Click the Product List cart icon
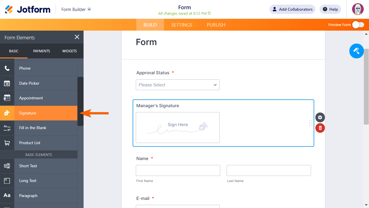Viewport: 369px width, 208px height. [7, 143]
